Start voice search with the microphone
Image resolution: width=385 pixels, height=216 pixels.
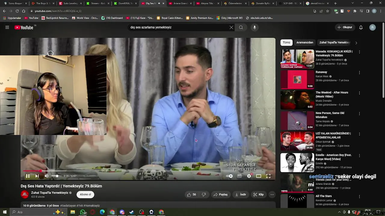[x=254, y=27]
